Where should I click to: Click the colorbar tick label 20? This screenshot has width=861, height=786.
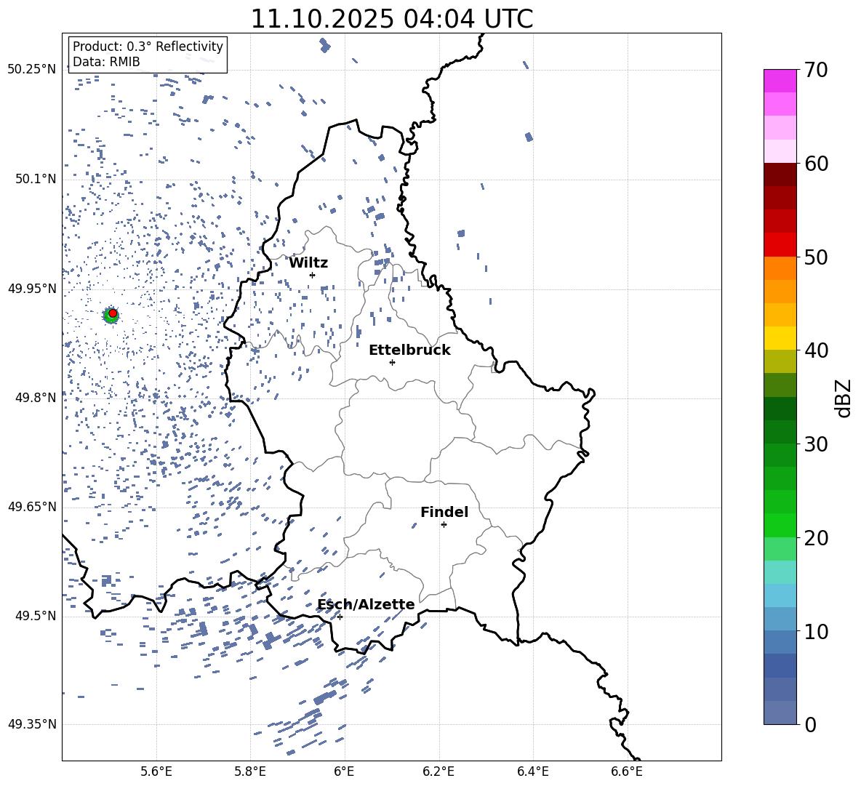(x=817, y=538)
